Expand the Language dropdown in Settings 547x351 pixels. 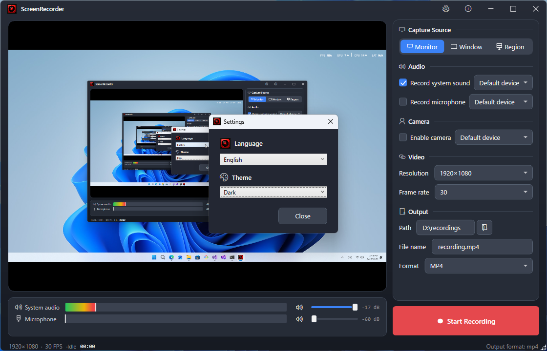(273, 159)
